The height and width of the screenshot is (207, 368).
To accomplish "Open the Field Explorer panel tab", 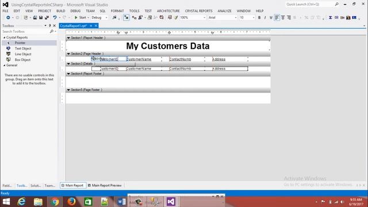I will point(7,186).
